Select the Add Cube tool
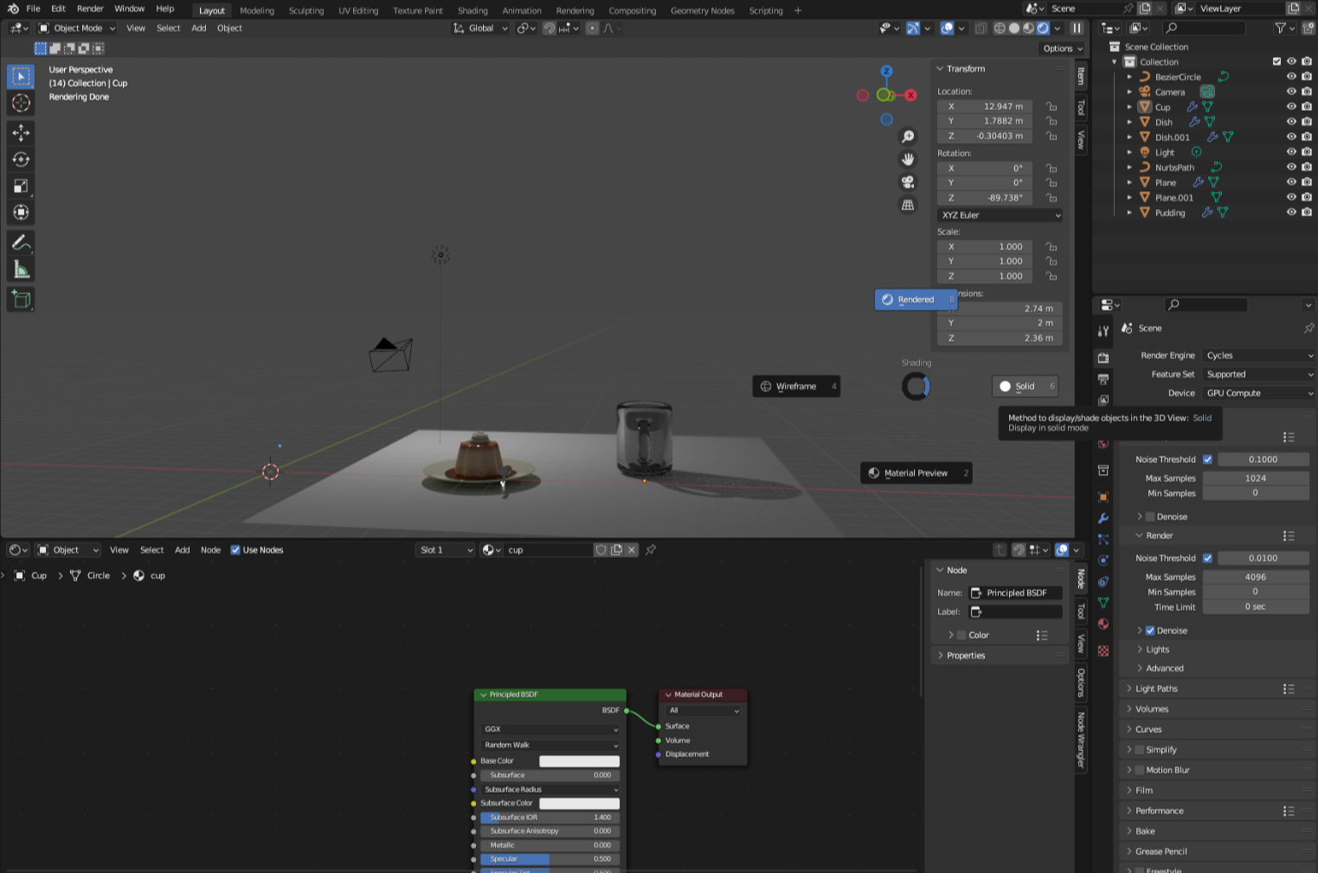The image size is (1318, 873). click(21, 299)
